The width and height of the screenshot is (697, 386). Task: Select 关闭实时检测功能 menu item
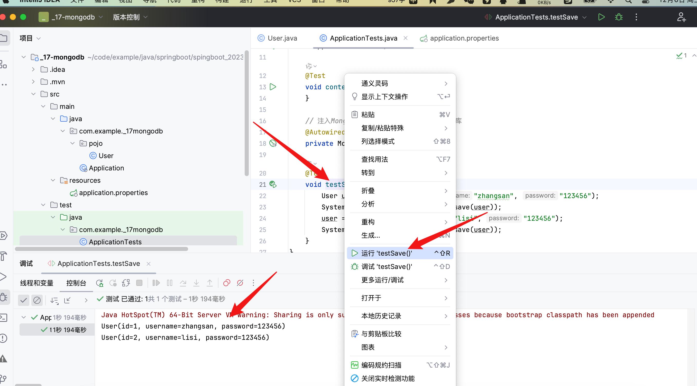(400, 379)
